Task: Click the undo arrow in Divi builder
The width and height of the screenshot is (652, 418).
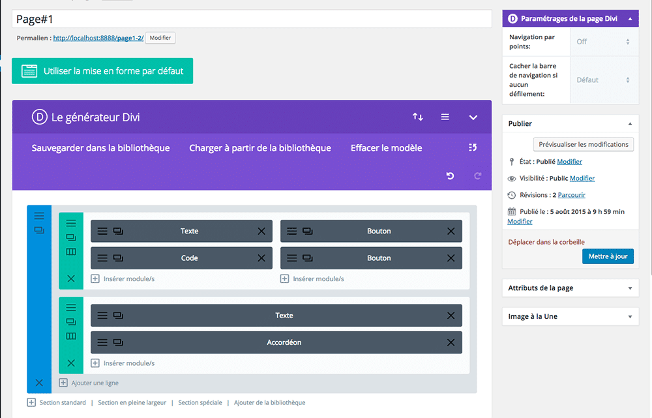Action: (450, 176)
